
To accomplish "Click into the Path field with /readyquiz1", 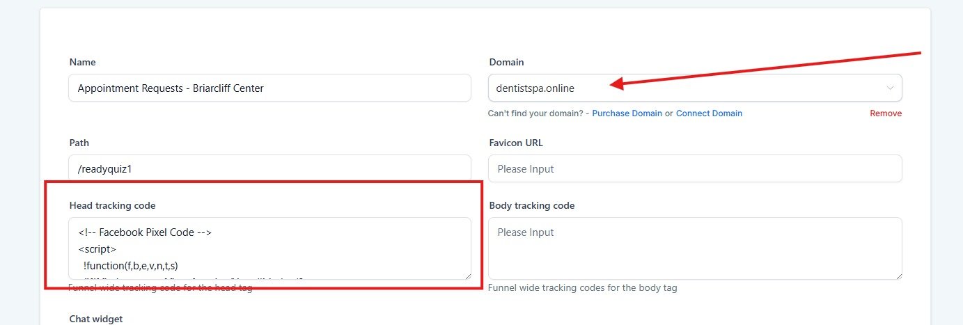I will click(269, 168).
